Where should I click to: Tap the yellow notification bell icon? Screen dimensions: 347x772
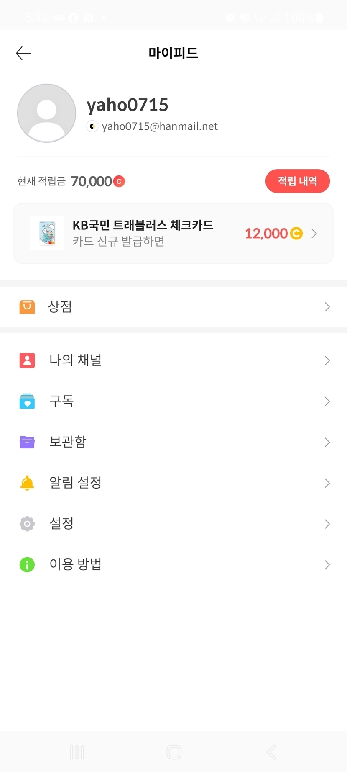tap(27, 483)
